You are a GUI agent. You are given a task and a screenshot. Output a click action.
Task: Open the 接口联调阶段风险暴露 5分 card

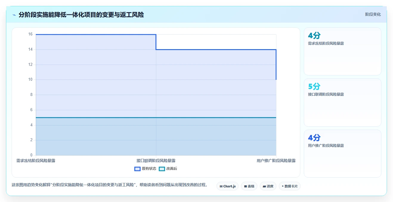tap(342, 102)
